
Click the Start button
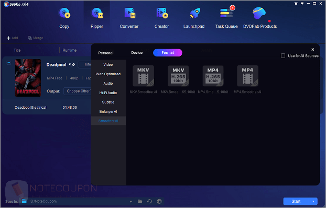tap(296, 201)
